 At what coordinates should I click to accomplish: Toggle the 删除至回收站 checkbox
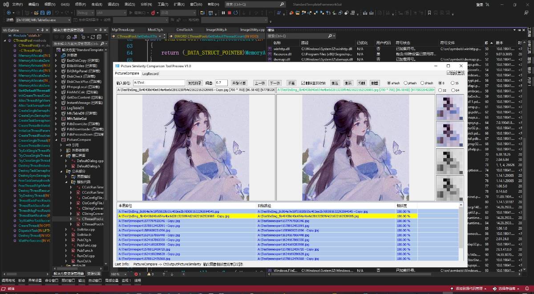[x=303, y=83]
